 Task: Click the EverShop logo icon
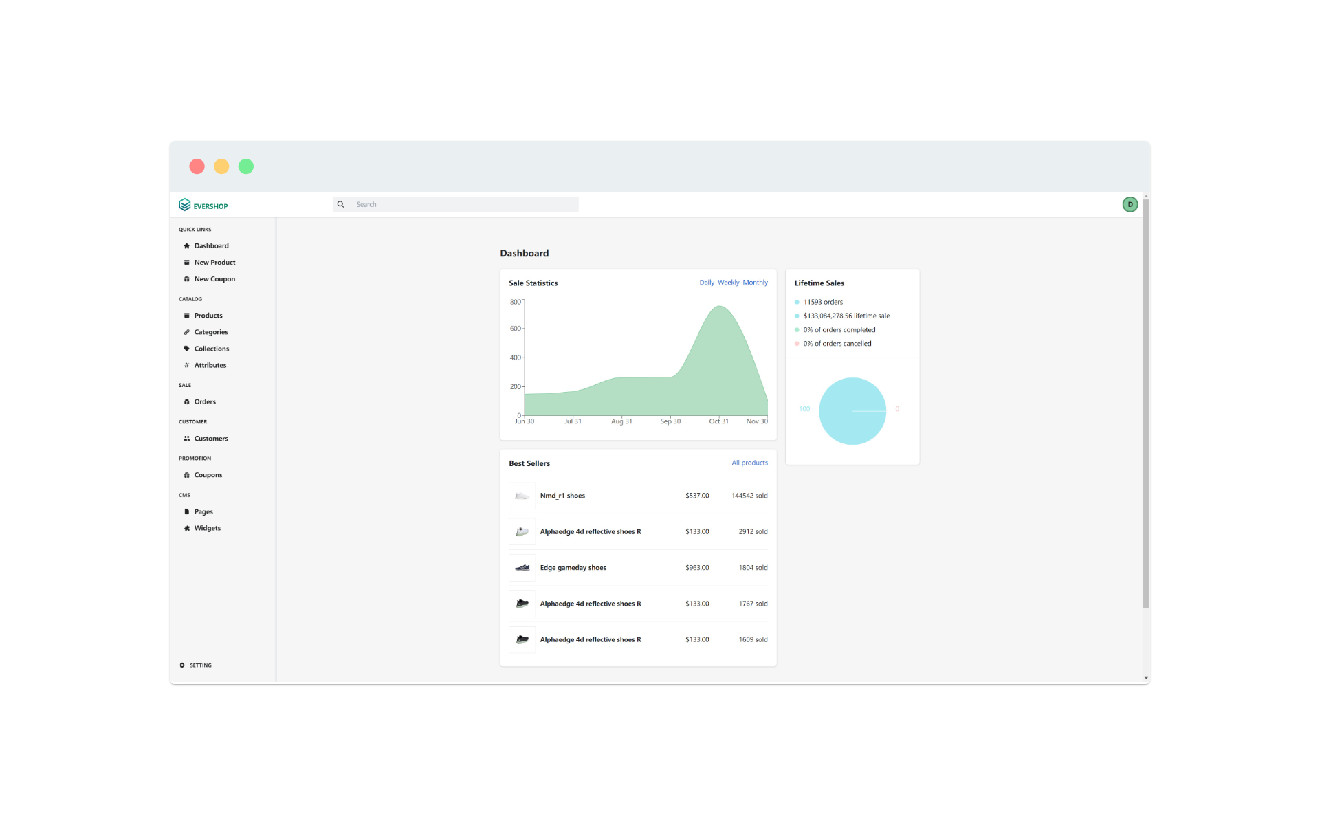coord(184,205)
